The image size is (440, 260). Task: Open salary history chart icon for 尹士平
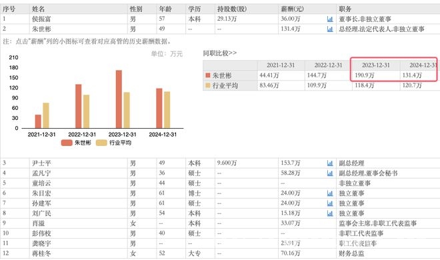330,163
